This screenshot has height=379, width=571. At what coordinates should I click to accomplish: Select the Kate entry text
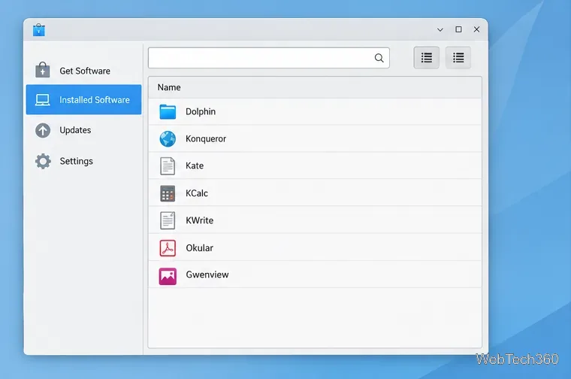point(195,165)
